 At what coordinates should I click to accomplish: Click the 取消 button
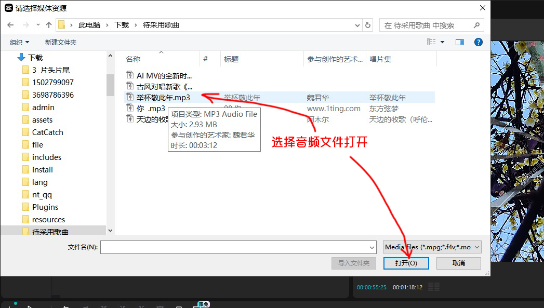click(458, 263)
